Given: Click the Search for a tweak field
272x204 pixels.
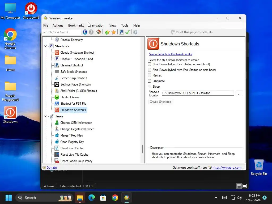Looking at the screenshot, I should point(62,32).
